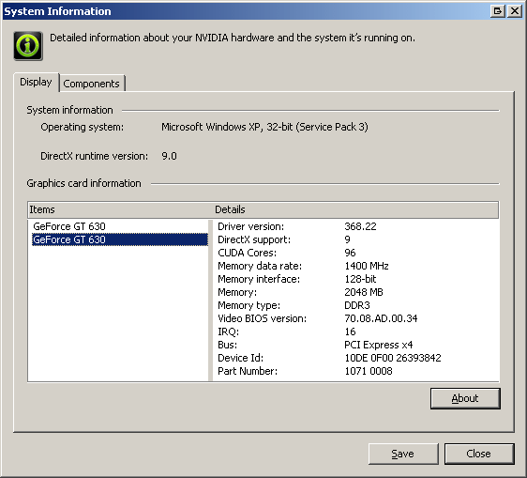Save the system information

(x=403, y=454)
